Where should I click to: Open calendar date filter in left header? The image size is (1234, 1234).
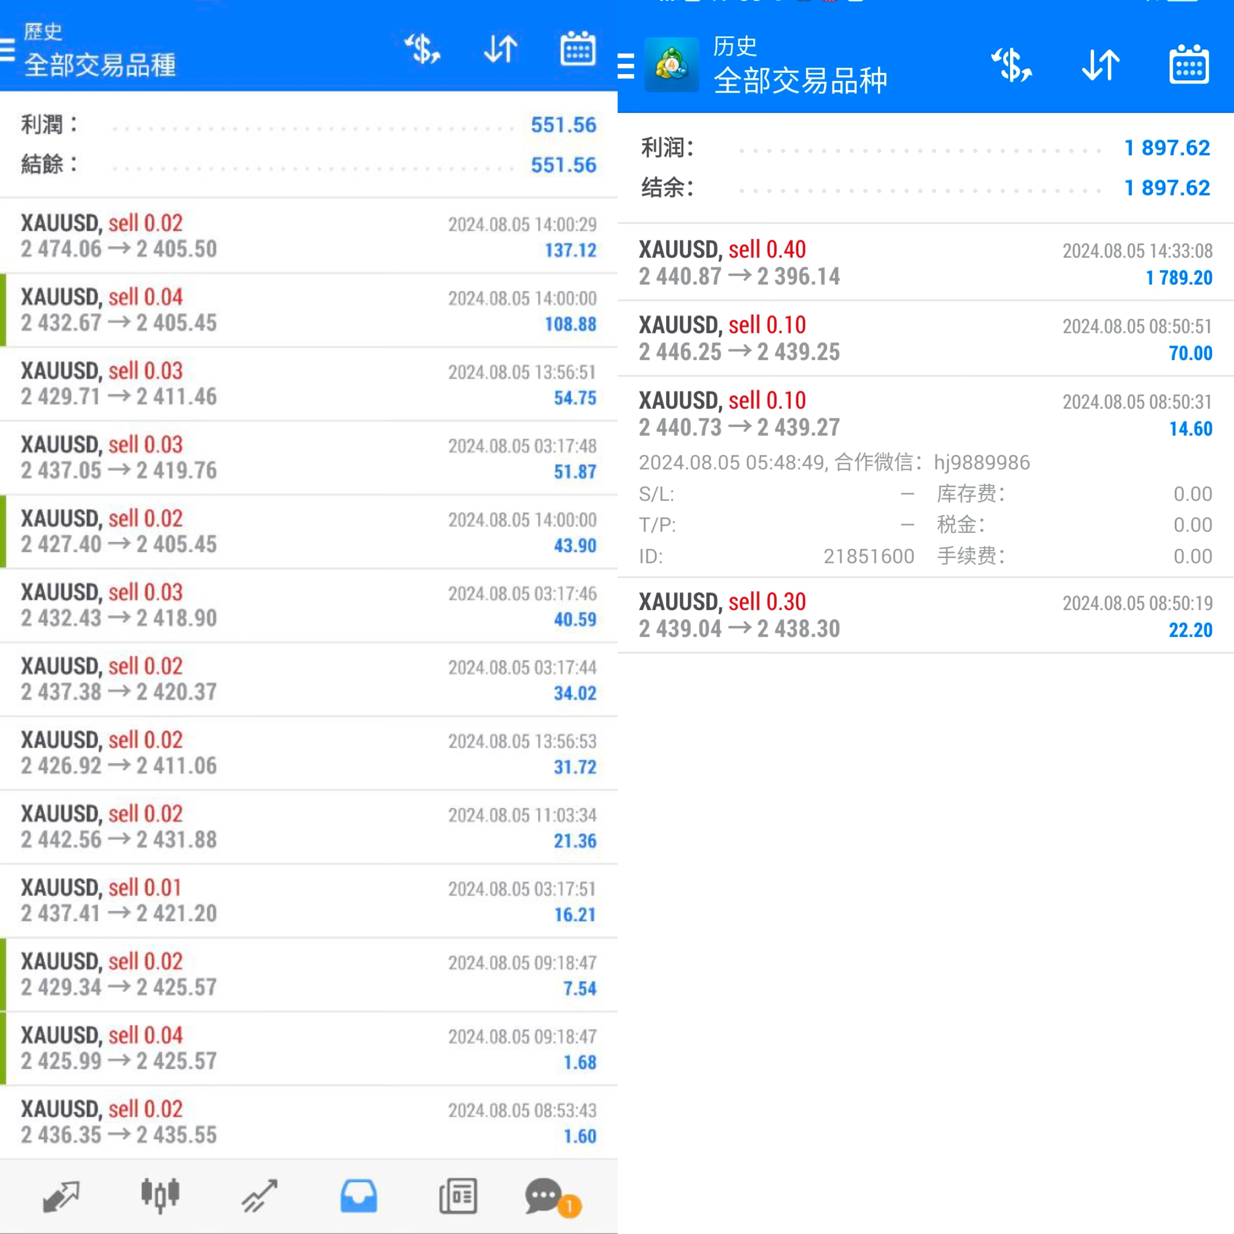(x=577, y=49)
